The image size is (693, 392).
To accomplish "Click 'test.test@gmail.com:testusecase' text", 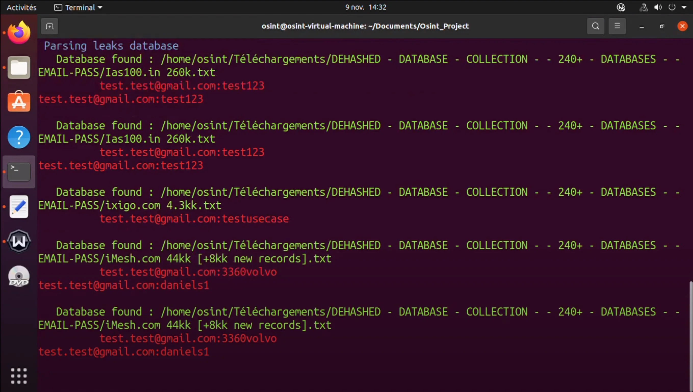I will point(194,219).
